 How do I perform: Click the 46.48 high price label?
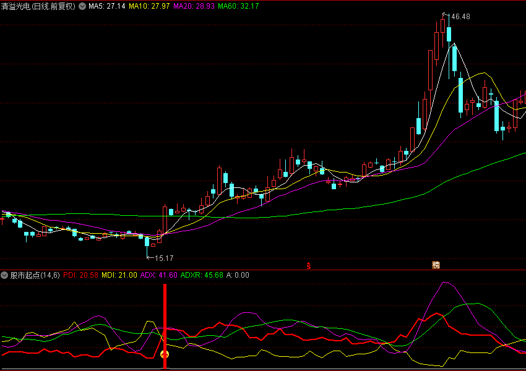click(460, 17)
